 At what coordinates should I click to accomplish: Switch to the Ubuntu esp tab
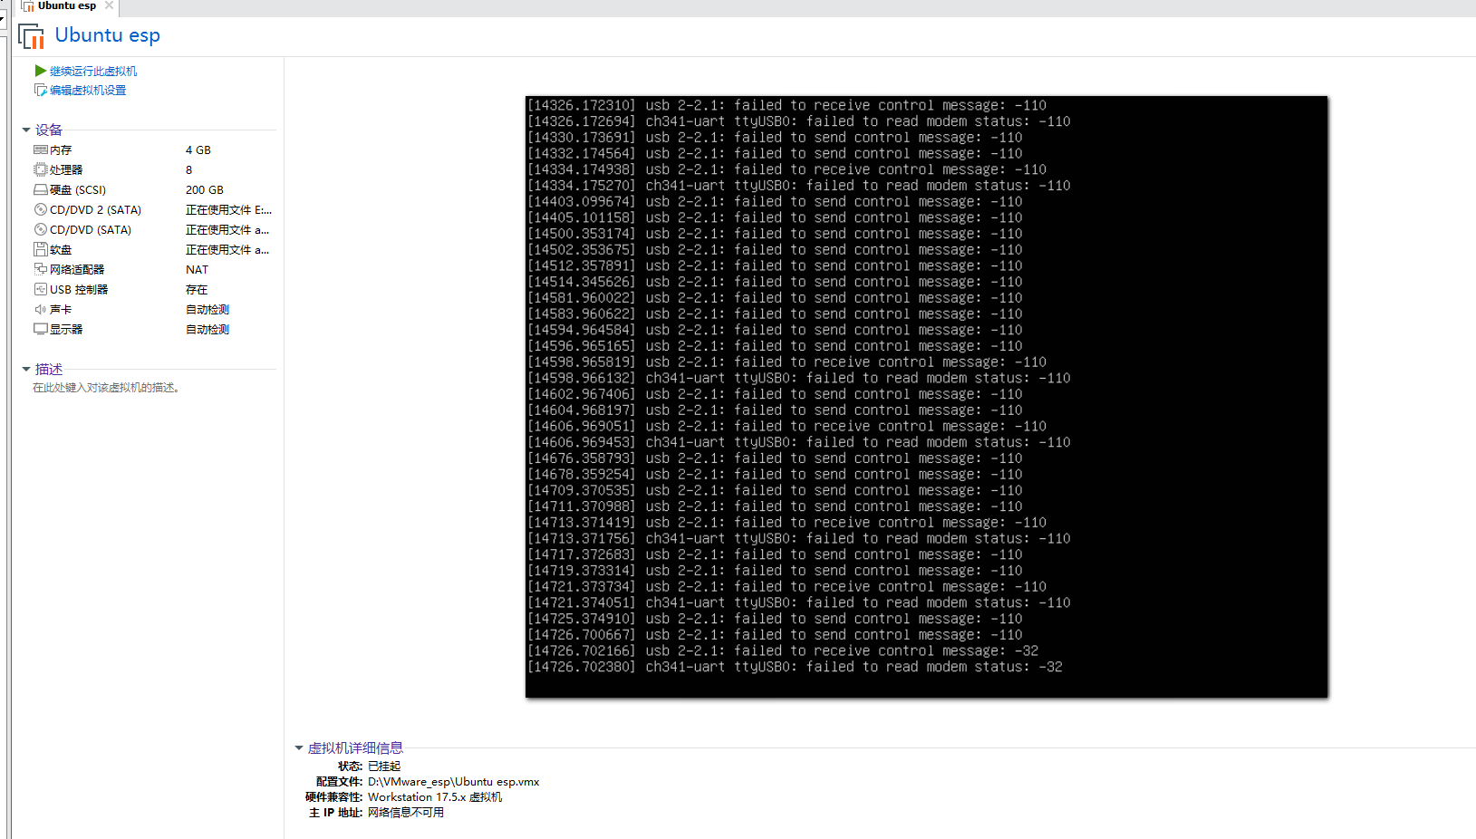click(66, 5)
